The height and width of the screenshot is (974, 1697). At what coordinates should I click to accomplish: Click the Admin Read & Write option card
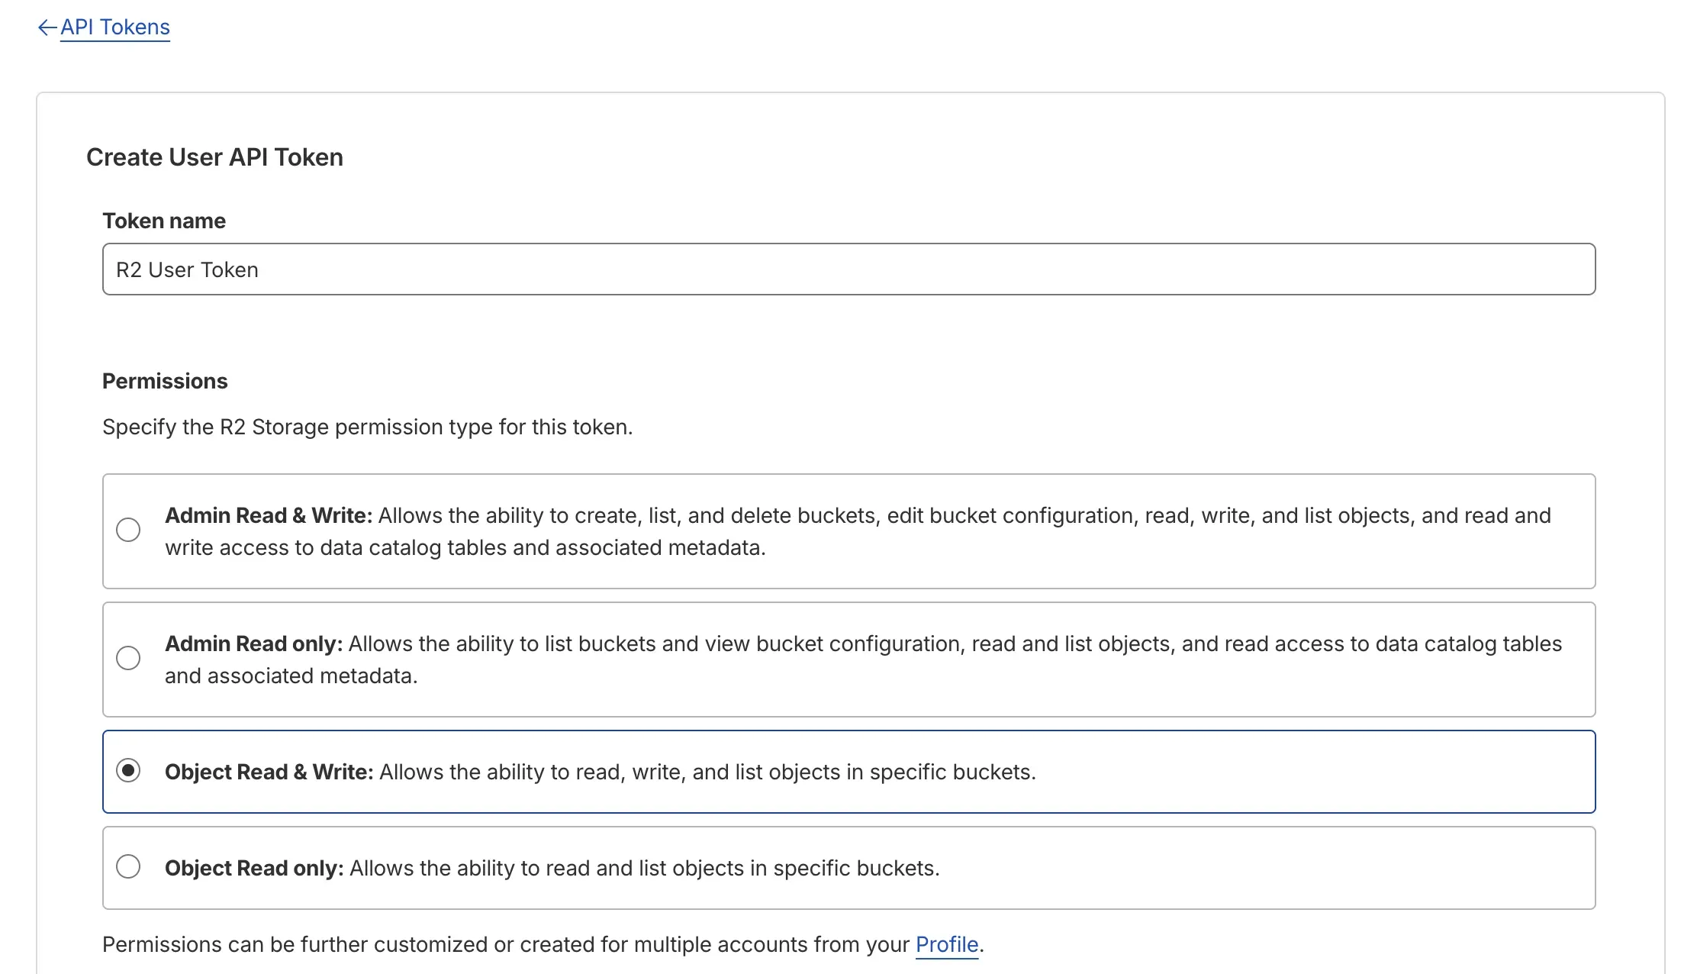pos(848,531)
